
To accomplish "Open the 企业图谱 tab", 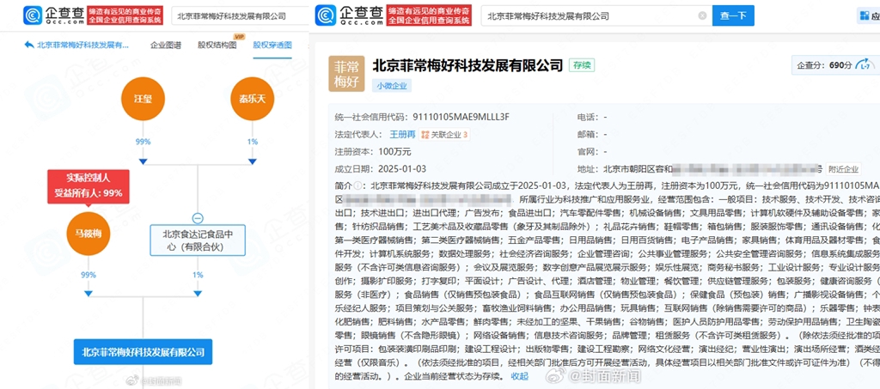I will click(x=166, y=46).
